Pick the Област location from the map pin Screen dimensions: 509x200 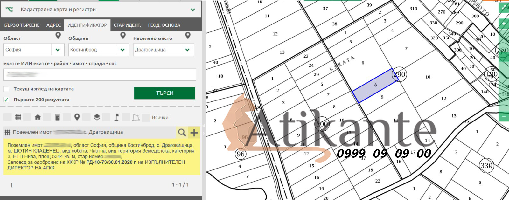(x=58, y=35)
